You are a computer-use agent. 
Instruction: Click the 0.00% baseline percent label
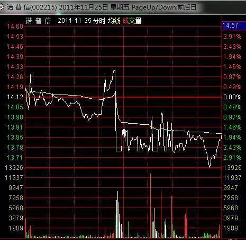tap(232, 97)
